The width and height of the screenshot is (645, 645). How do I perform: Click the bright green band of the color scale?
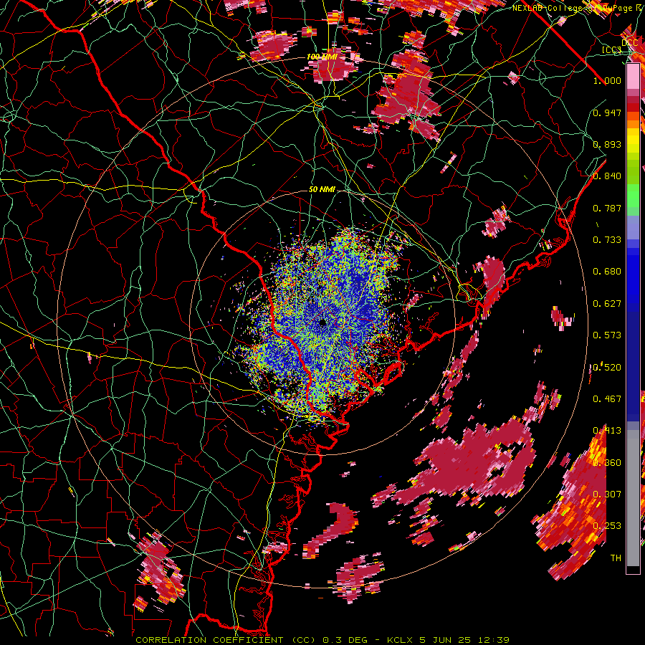pos(633,196)
